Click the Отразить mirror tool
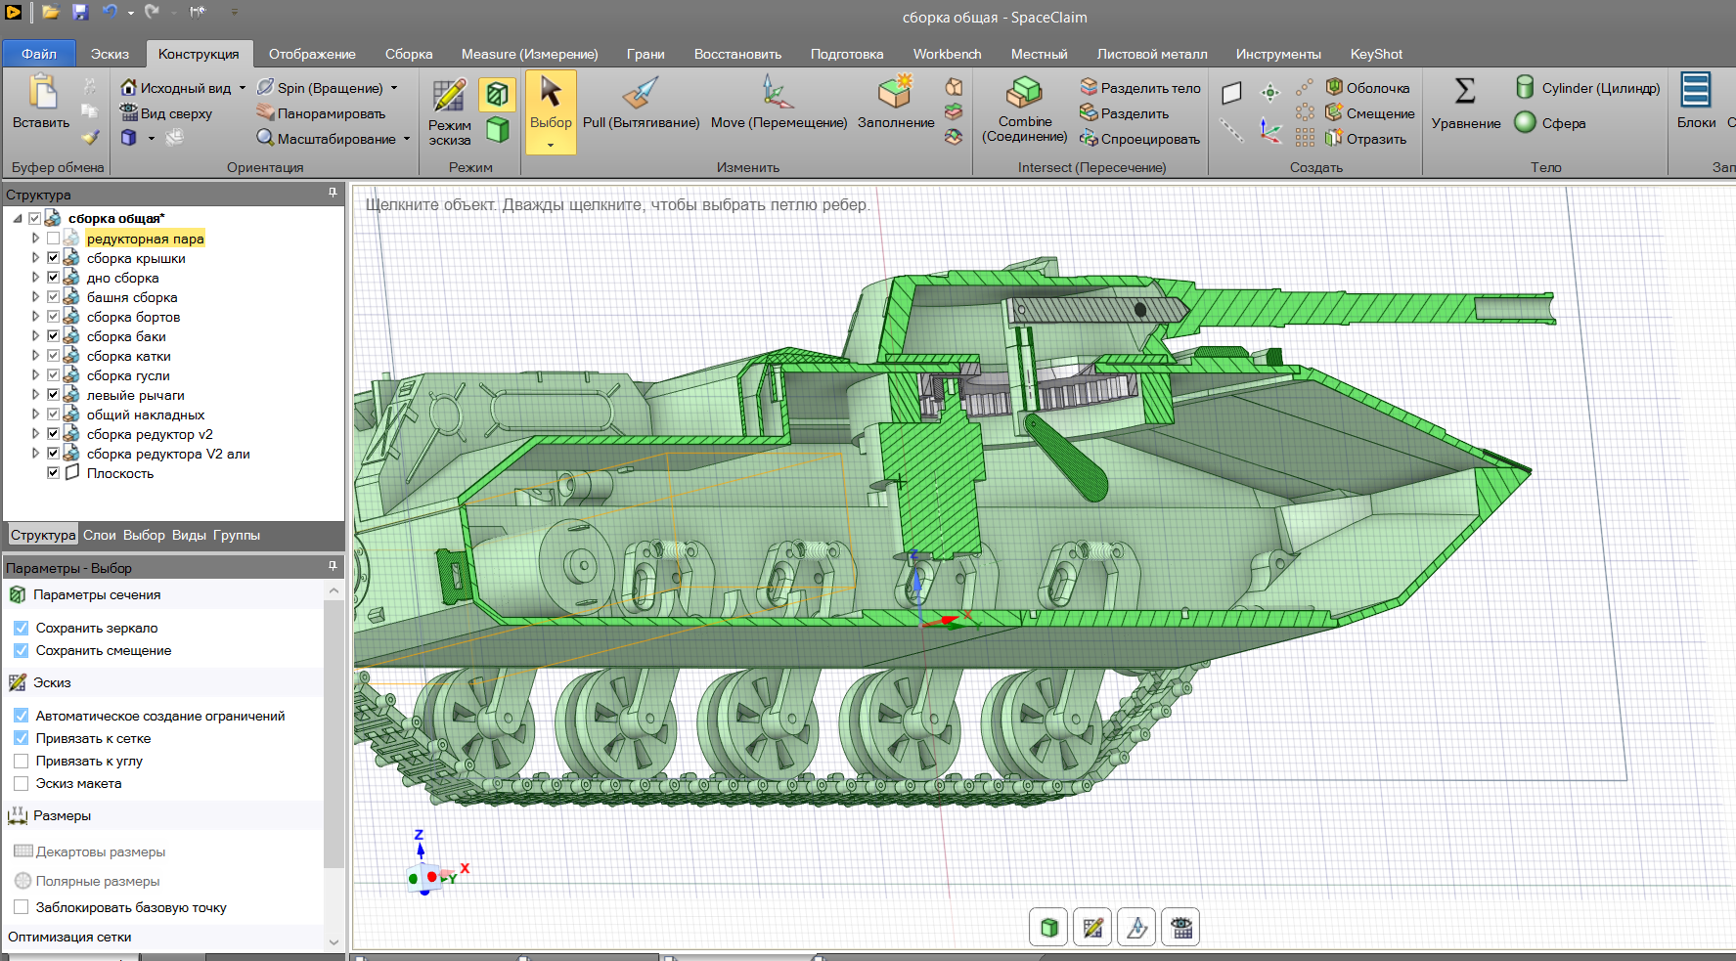 coord(1365,139)
